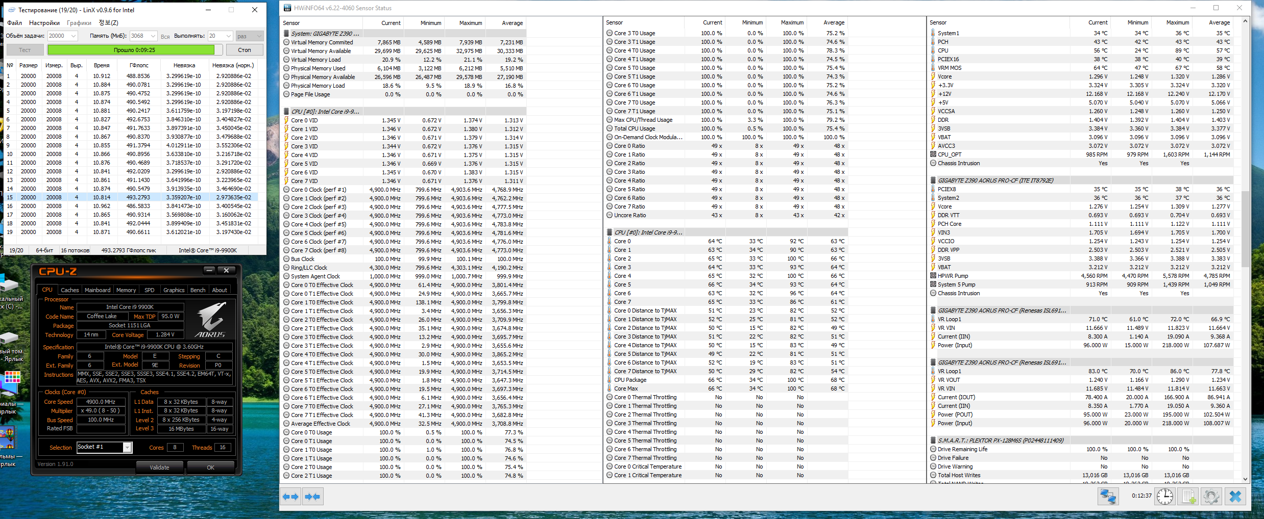Select LinX result row 15
The image size is (1264, 519).
pyautogui.click(x=132, y=197)
